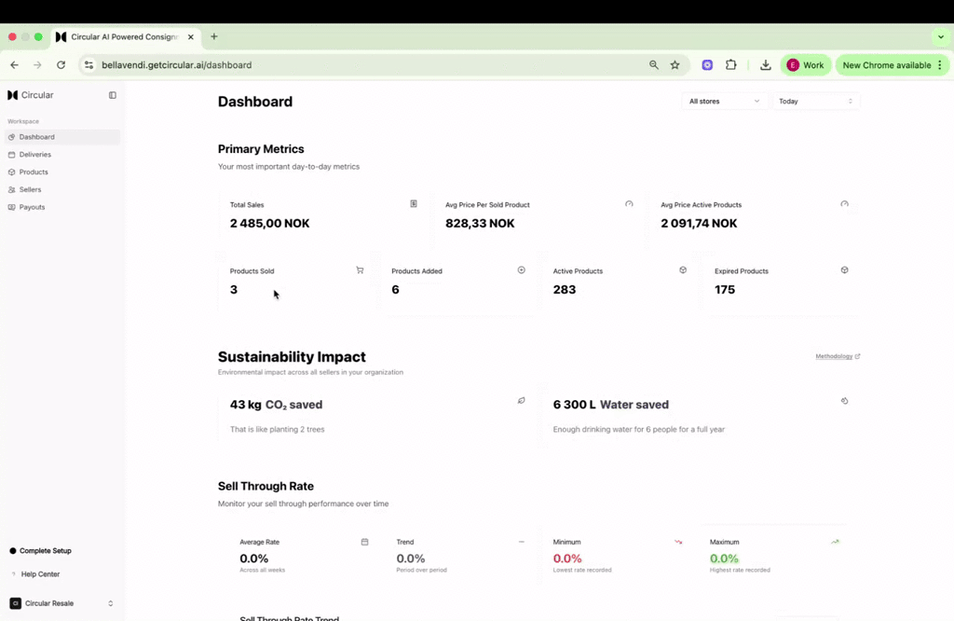Open the Work profile button
Screen dimensions: 954x621
click(x=806, y=65)
